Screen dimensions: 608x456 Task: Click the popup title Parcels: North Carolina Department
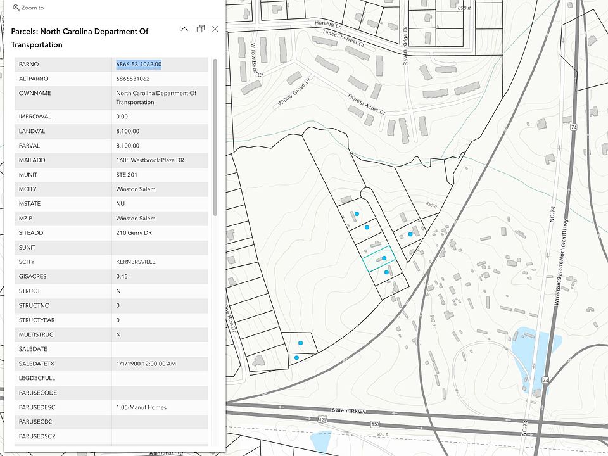click(80, 38)
